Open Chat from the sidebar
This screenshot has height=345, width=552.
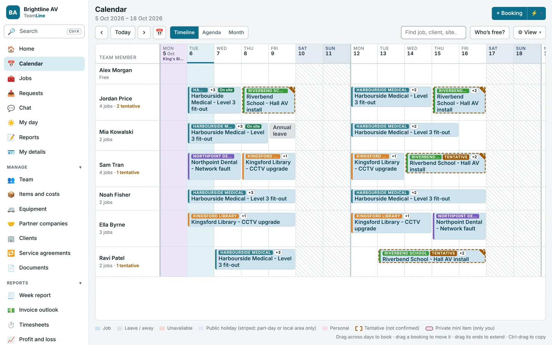point(44,108)
